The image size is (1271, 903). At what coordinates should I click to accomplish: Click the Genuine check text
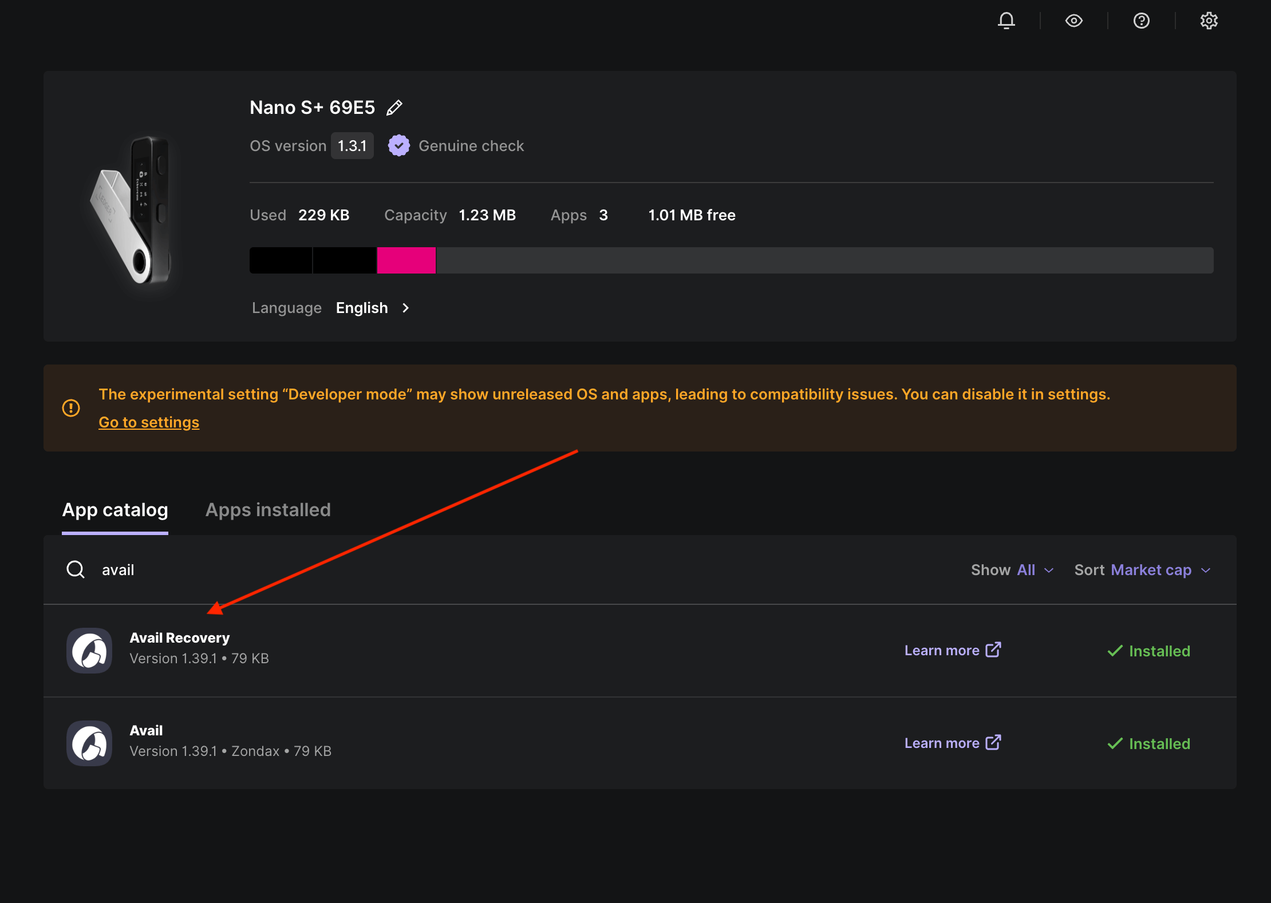pyautogui.click(x=471, y=146)
